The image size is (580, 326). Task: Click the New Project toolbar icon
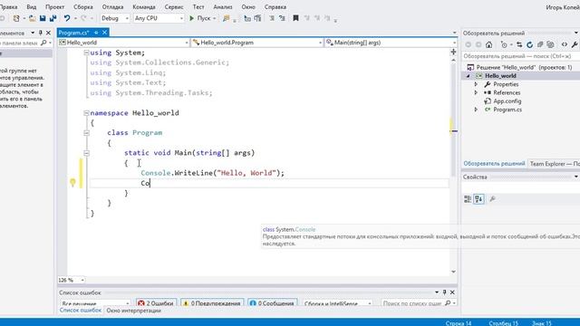tap(16, 18)
